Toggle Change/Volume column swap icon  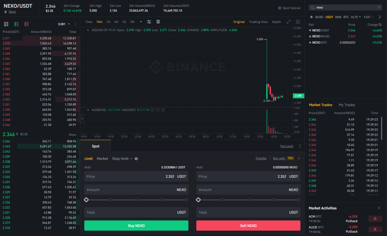(x=380, y=25)
